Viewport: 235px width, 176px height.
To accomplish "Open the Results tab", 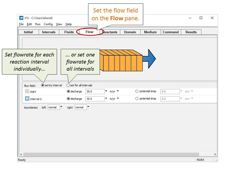I will tap(191, 32).
